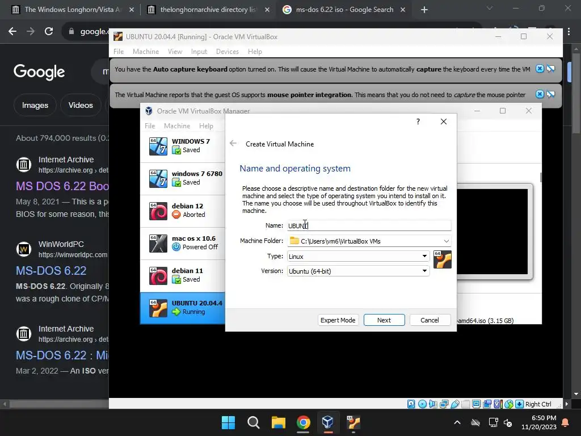Open the Type dropdown showing Linux
This screenshot has height=436, width=581.
point(358,256)
